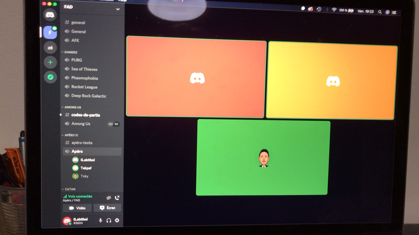419x235 pixels.
Task: Collapse the GAMERZ category
Action: (x=70, y=52)
